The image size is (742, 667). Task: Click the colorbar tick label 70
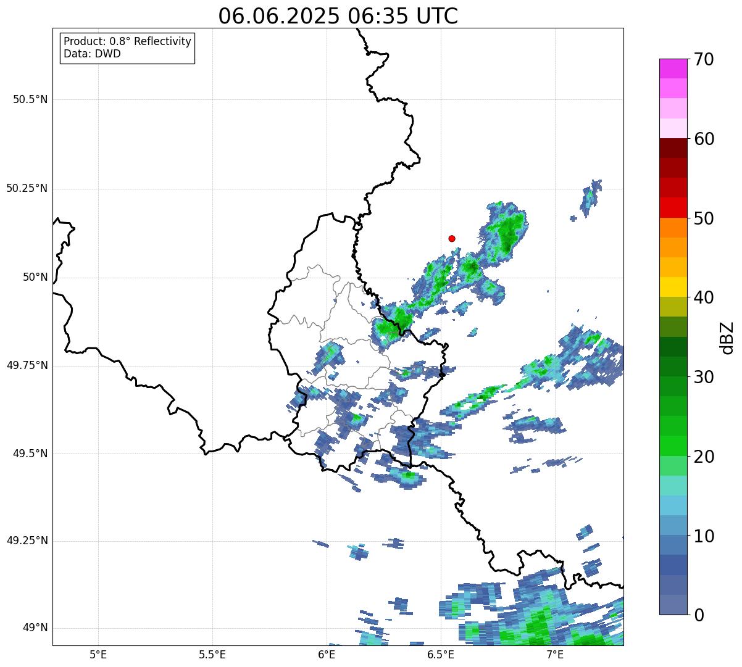pos(704,59)
